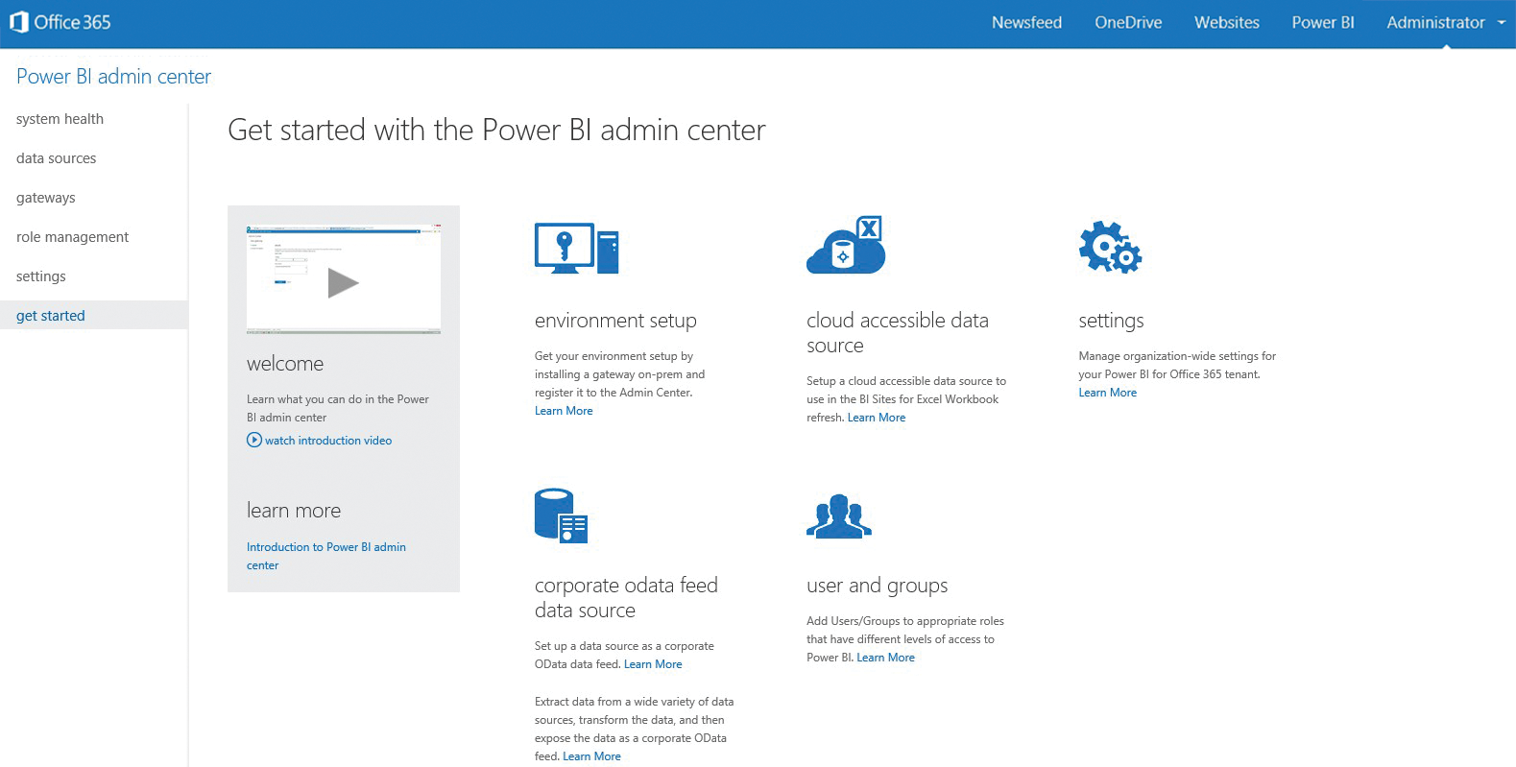Click the welcome heading
Viewport: 1516px width, 767px height.
tap(285, 364)
